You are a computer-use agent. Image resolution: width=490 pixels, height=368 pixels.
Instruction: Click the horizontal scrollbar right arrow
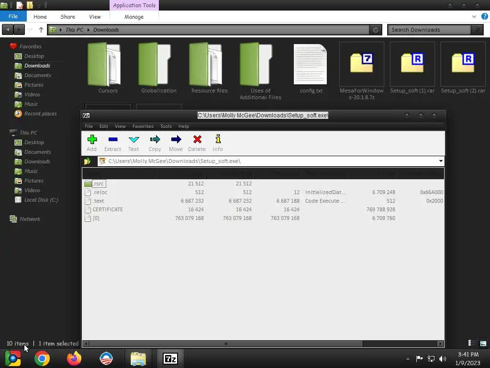pyautogui.click(x=441, y=344)
